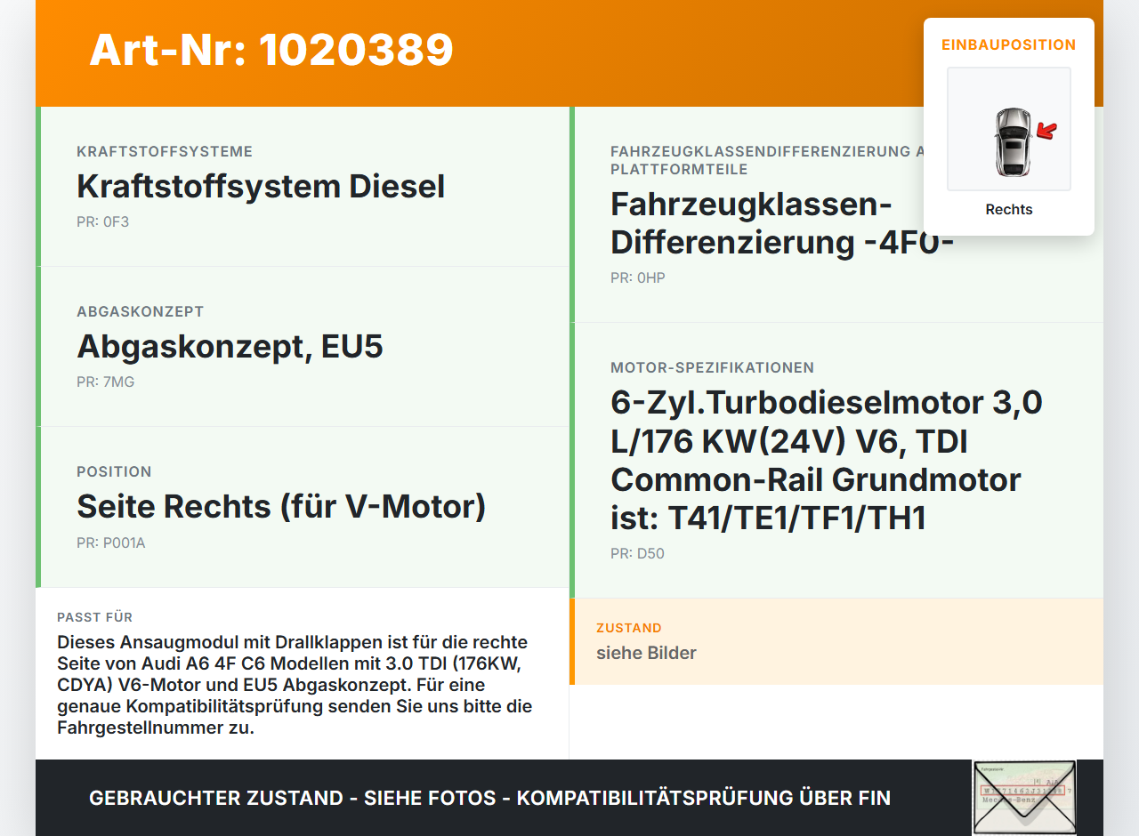Click the ZUSTAND label
1139x836 pixels.
coord(629,628)
